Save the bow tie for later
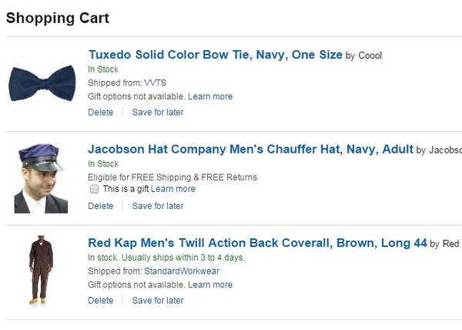 point(158,112)
